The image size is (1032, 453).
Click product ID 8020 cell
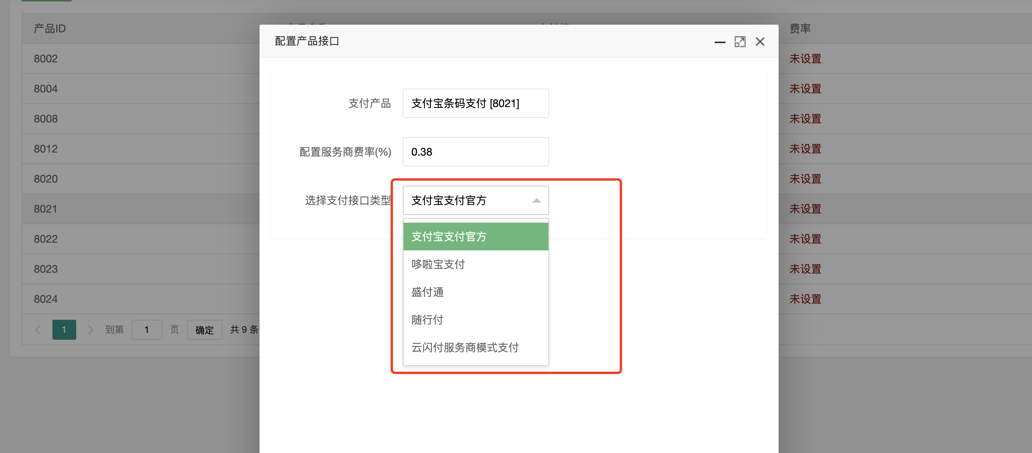click(x=46, y=179)
